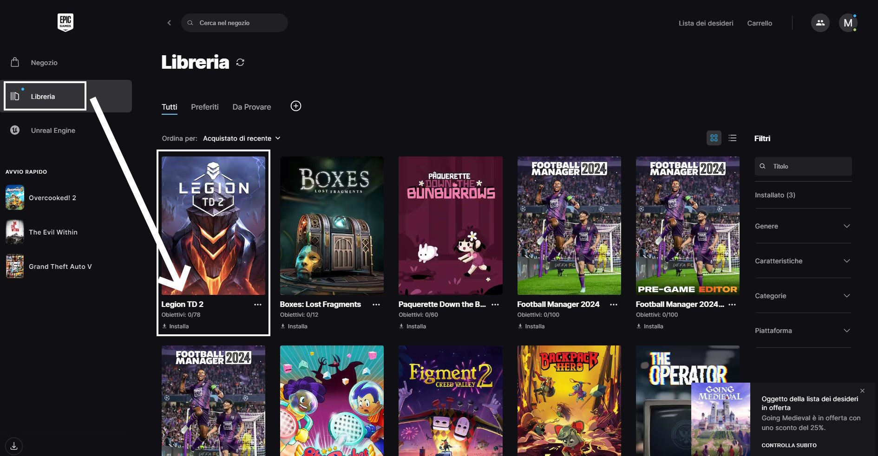Open the Backpack Hero cover
This screenshot has height=456, width=878.
pyautogui.click(x=569, y=401)
